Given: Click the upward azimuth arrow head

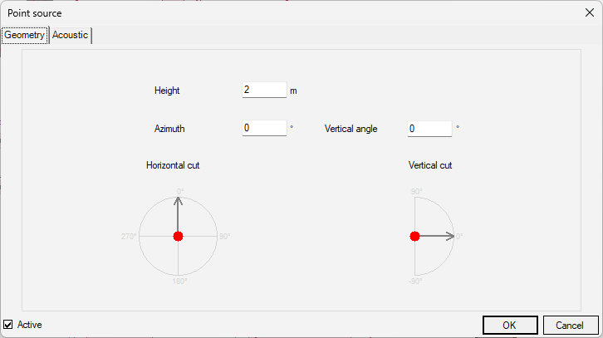Looking at the screenshot, I should [178, 200].
